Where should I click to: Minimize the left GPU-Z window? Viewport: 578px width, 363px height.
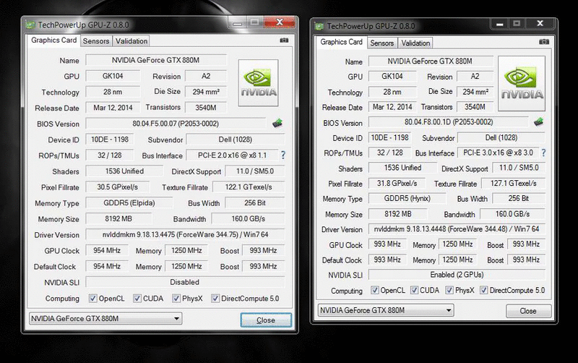tap(238, 22)
